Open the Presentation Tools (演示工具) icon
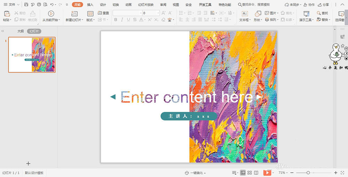Viewport: 348px width, 177px height. 307,14
